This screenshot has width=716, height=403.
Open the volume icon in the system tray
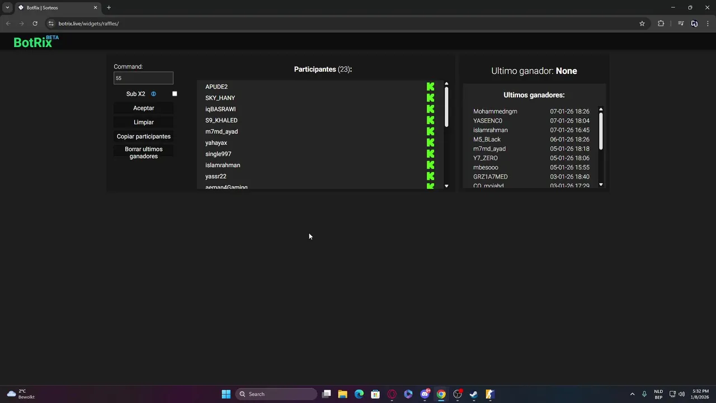pyautogui.click(x=682, y=394)
